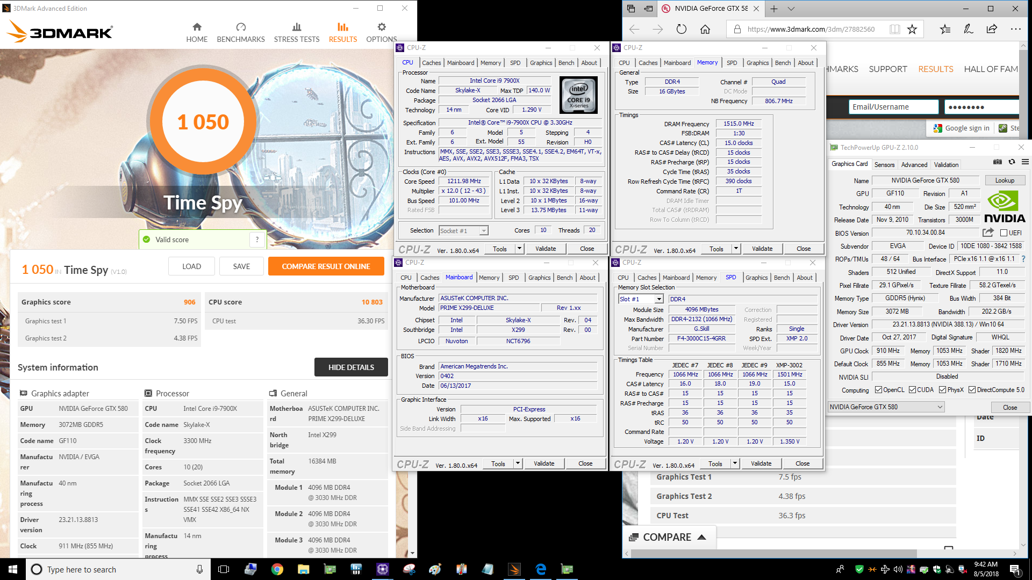Click Close button in GPU-Z
Viewport: 1032px width, 580px height.
(1009, 408)
